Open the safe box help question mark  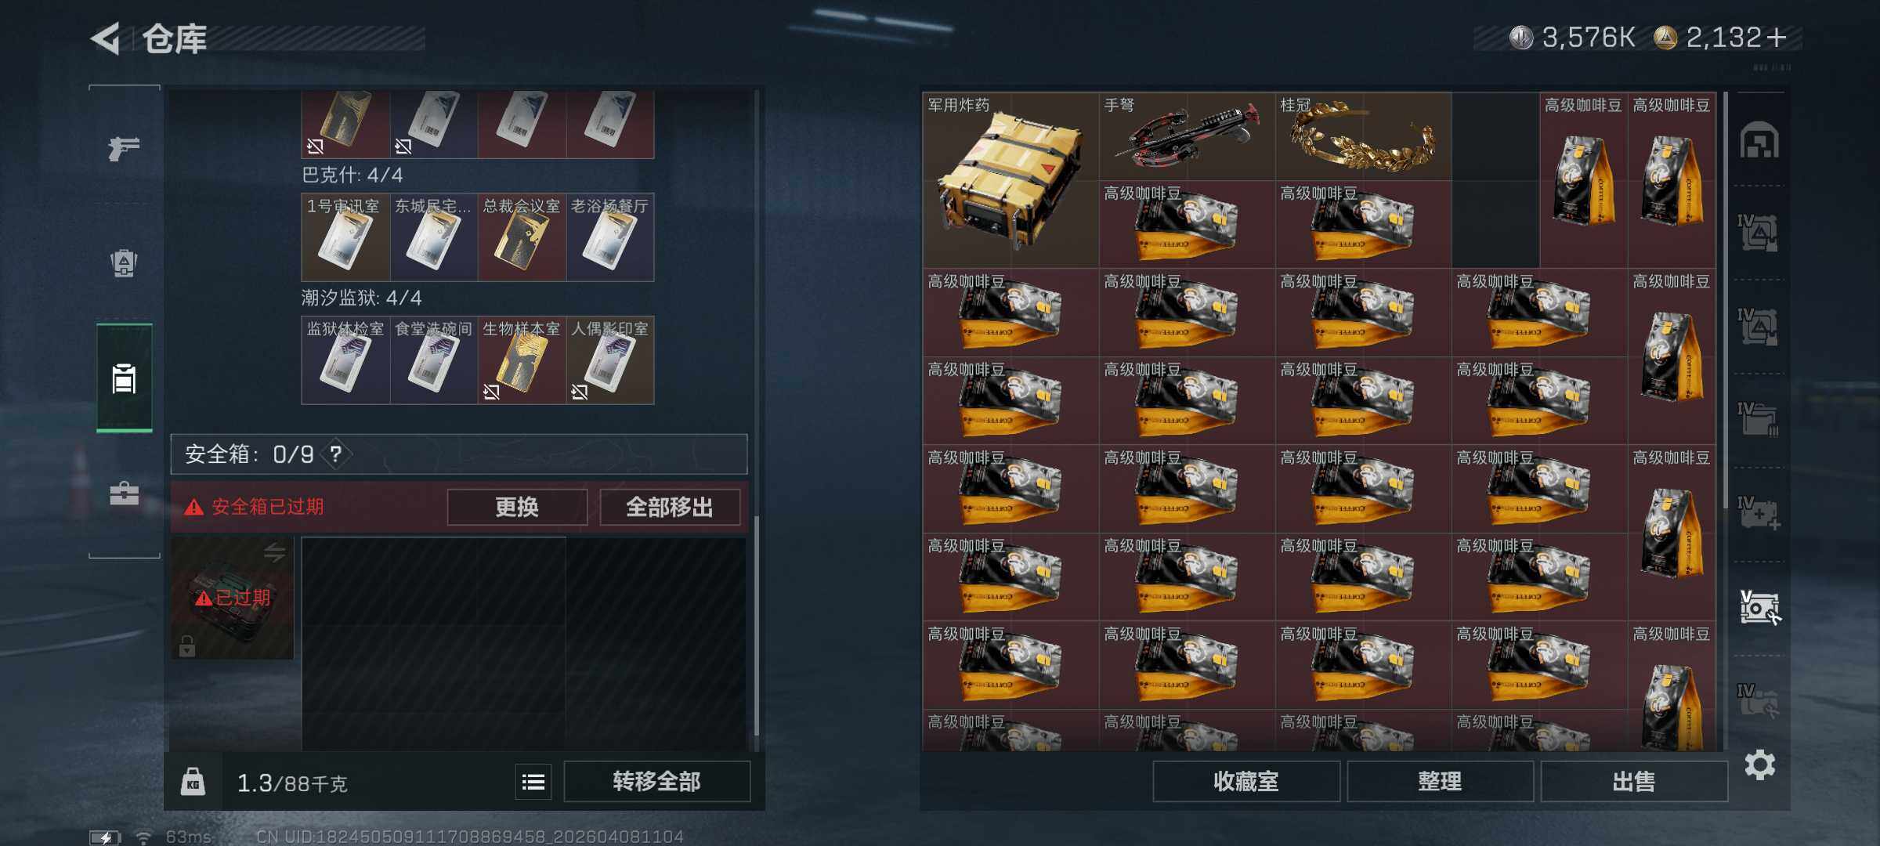click(x=335, y=454)
